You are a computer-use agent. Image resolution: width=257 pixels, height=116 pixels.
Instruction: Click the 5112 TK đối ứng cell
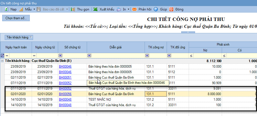178,72
